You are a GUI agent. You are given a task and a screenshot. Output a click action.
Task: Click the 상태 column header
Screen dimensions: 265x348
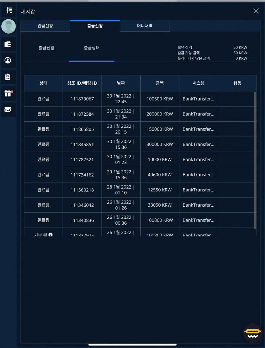click(43, 83)
